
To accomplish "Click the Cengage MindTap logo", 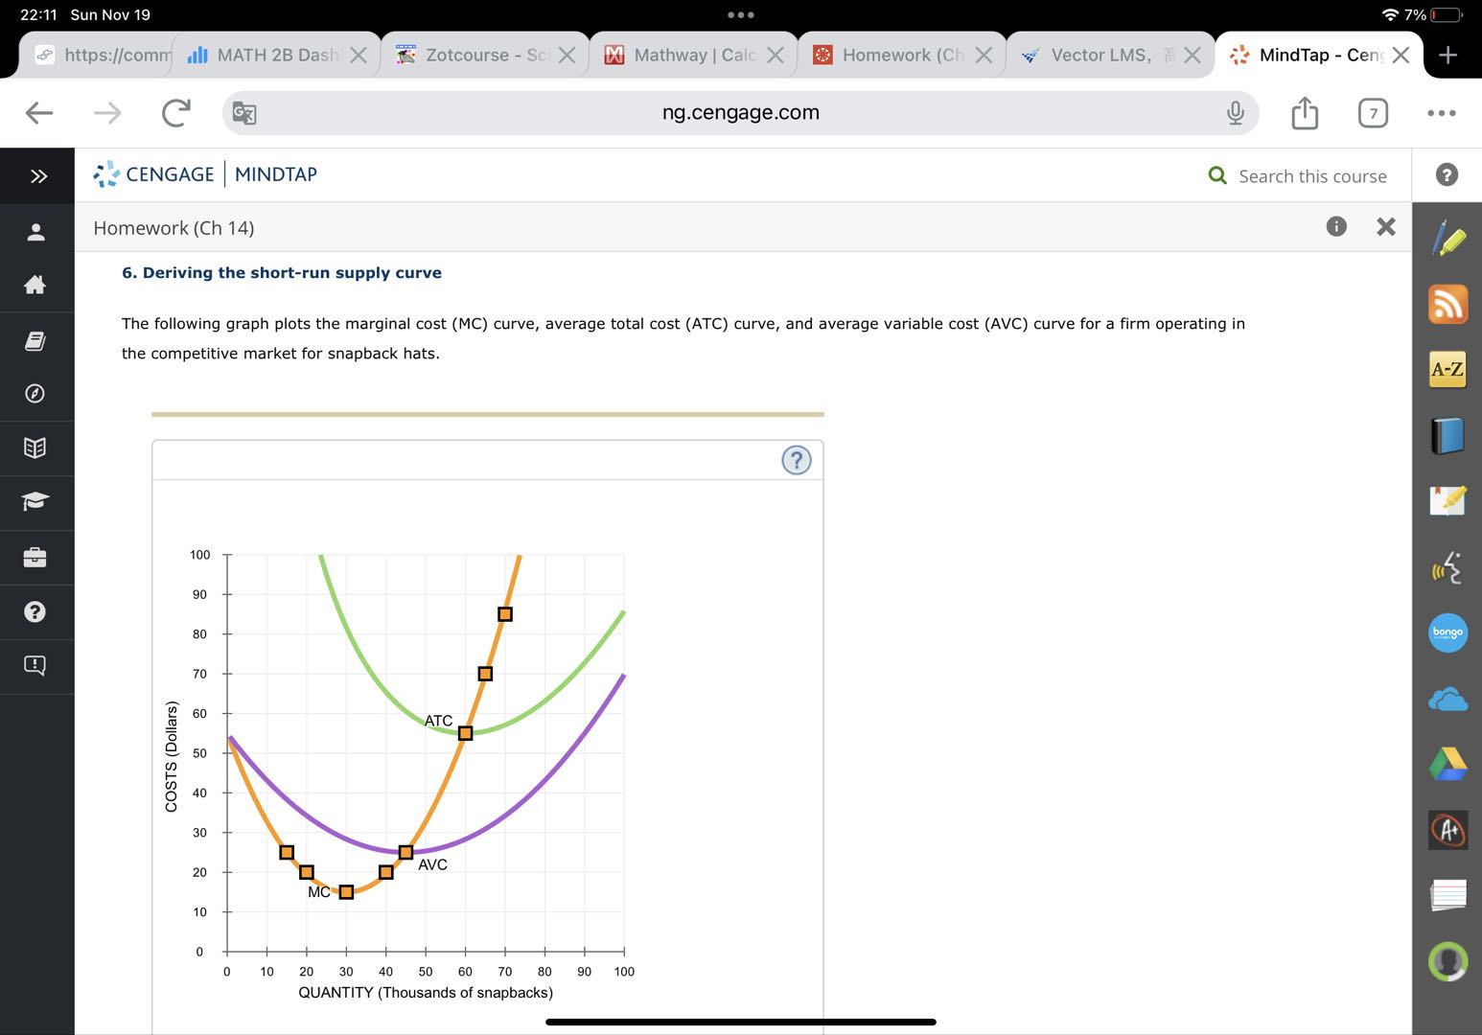I will tap(205, 174).
